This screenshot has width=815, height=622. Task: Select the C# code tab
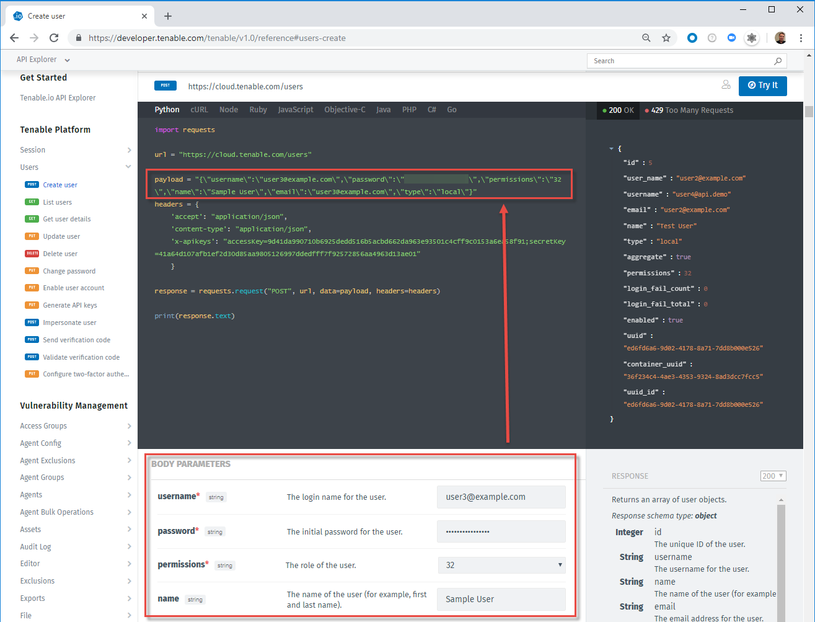432,110
